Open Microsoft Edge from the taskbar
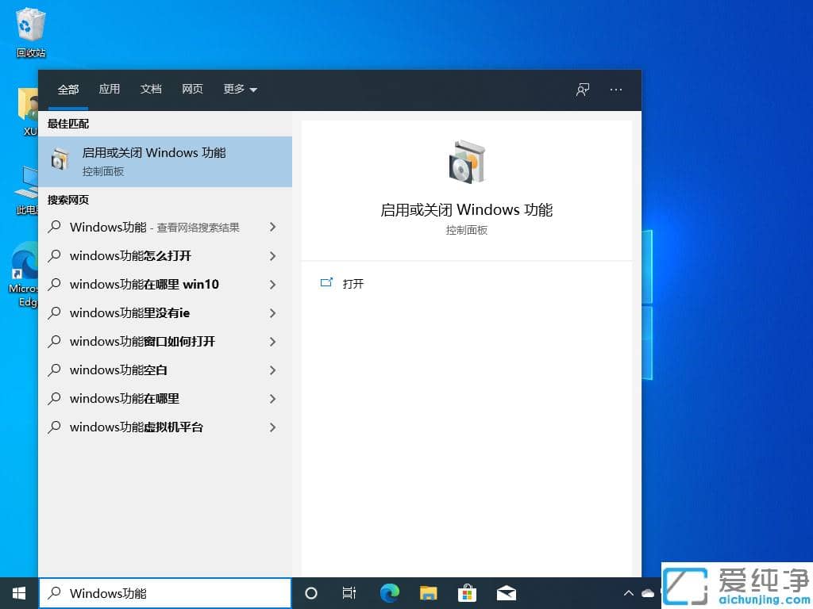This screenshot has width=813, height=609. coord(388,592)
